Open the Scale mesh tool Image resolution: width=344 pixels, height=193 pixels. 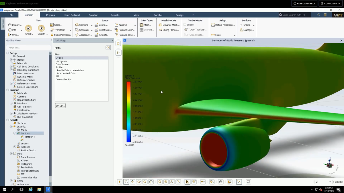click(56, 25)
